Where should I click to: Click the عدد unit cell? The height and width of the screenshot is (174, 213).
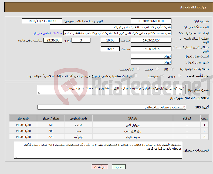coord(79,131)
